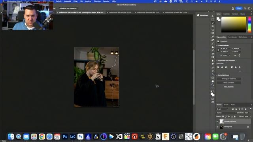Select the Pen tool
Screen dimensions: 253x142
(213, 67)
